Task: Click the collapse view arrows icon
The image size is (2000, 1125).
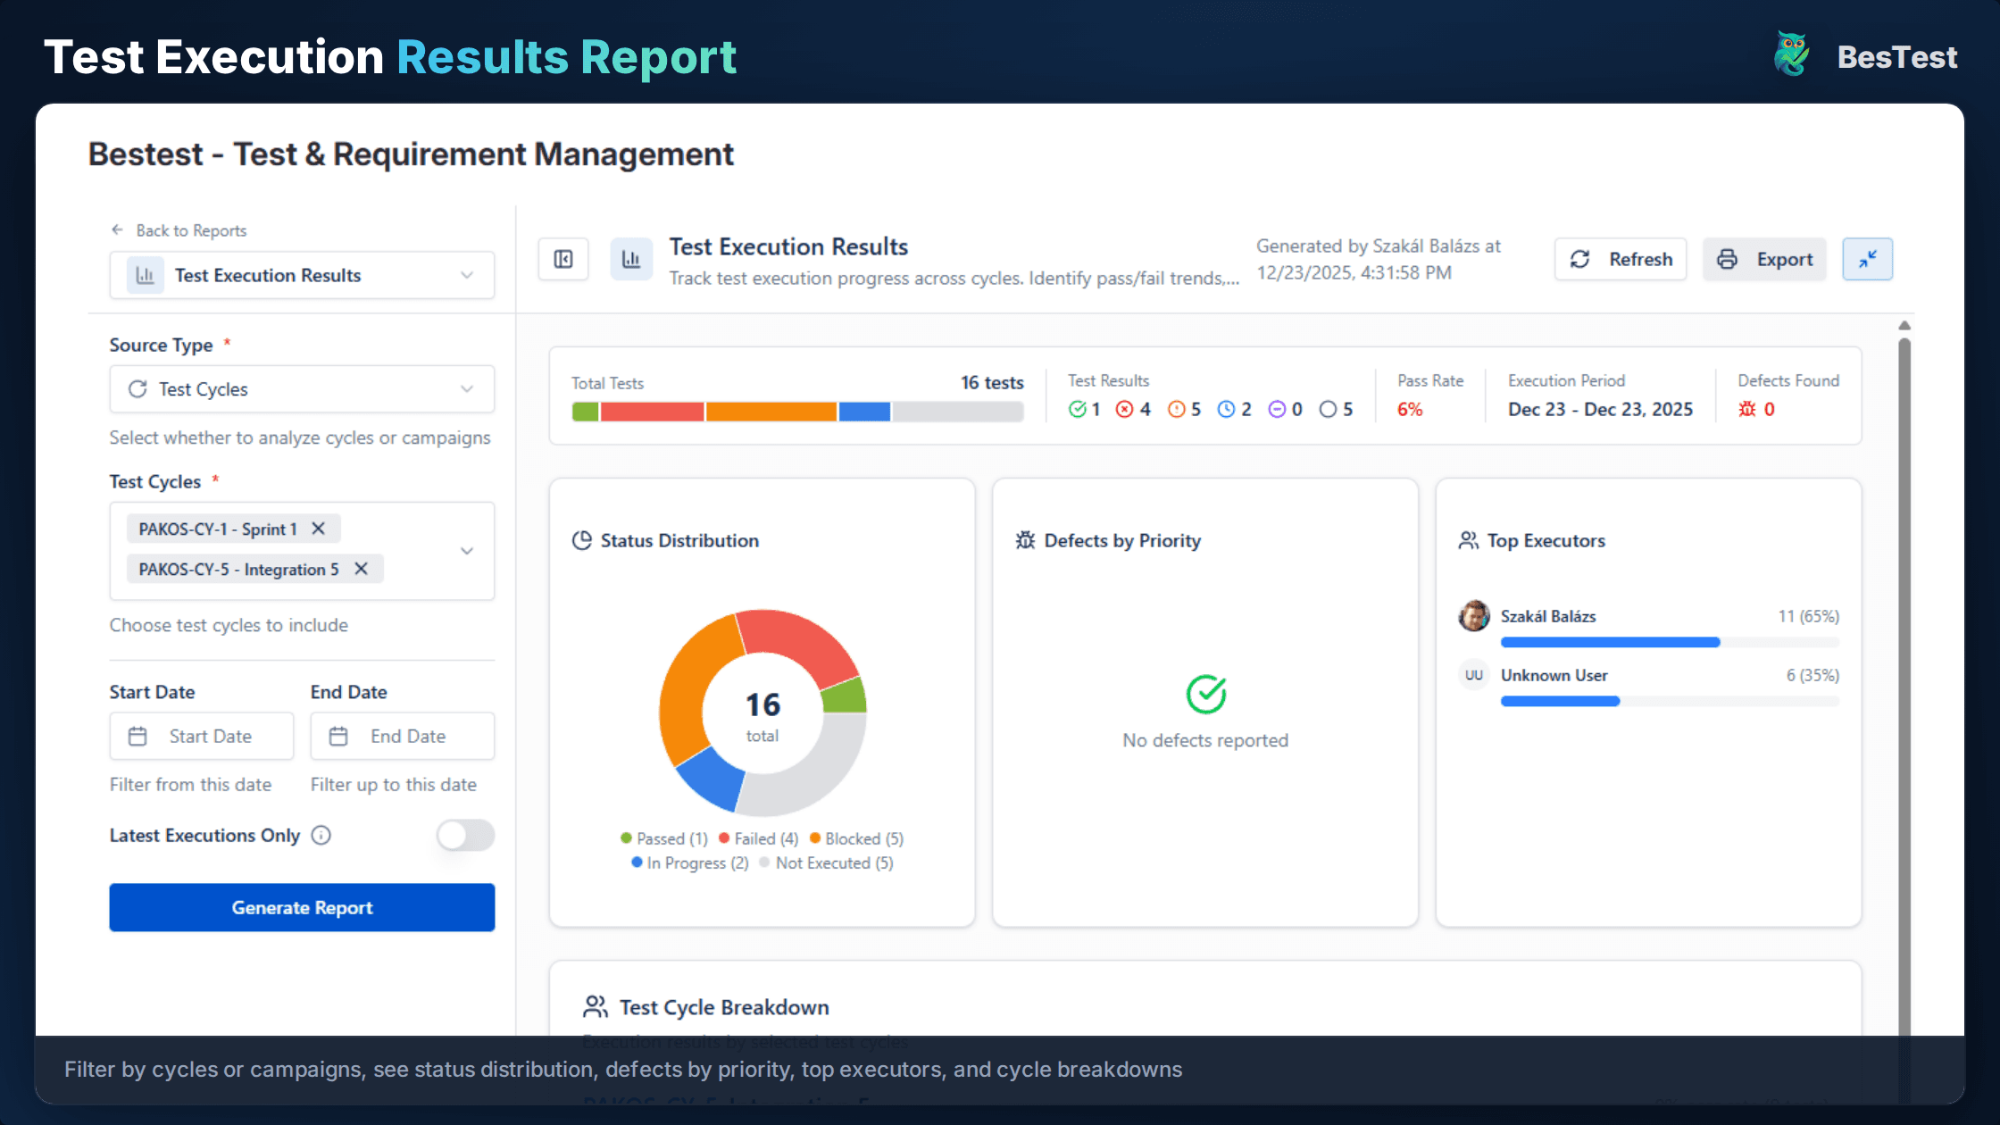Action: tap(1867, 259)
